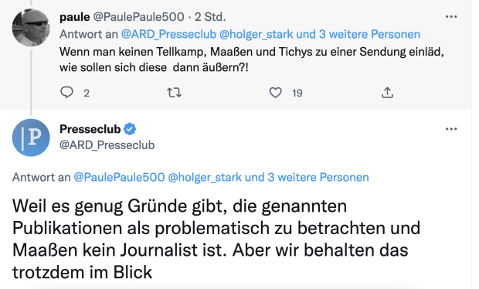This screenshot has width=479, height=289.
Task: Retweet paule's tweet using the retweet icon
Action: click(174, 93)
